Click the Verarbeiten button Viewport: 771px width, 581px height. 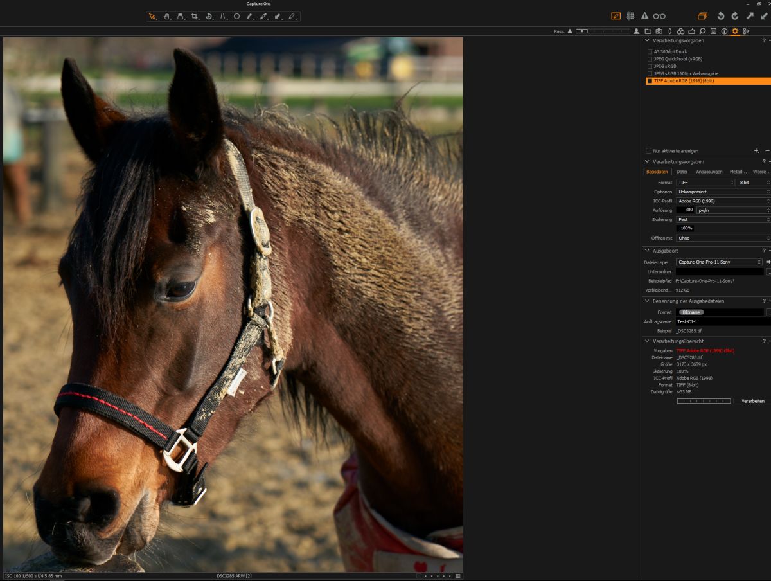tap(752, 401)
